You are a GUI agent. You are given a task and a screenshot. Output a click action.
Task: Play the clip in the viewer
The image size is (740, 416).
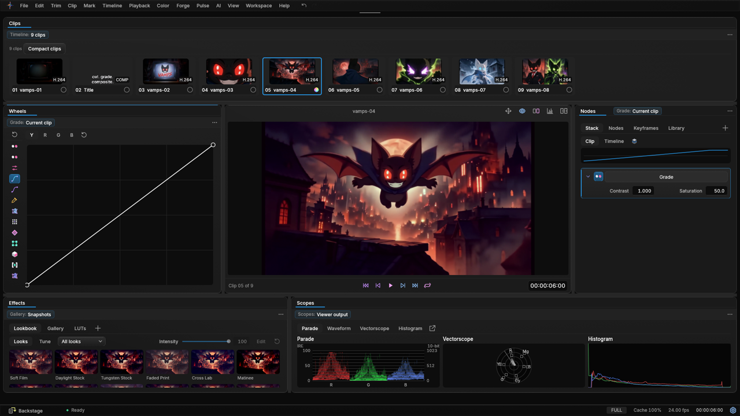390,285
